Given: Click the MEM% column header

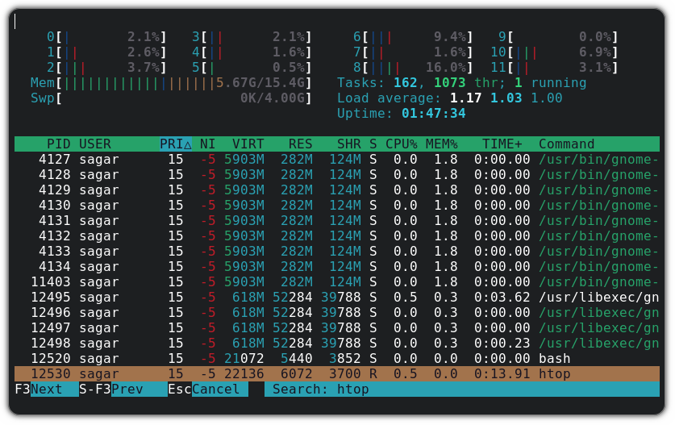Looking at the screenshot, I should point(441,144).
